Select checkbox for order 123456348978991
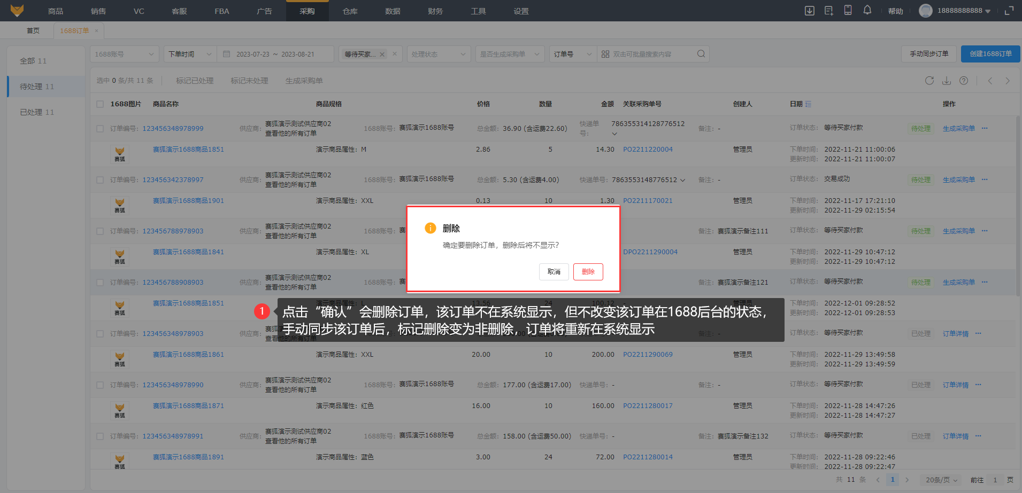 (100, 436)
